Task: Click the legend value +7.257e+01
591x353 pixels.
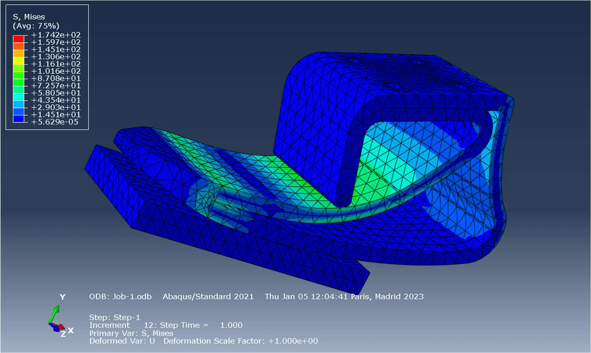Action: 56,86
